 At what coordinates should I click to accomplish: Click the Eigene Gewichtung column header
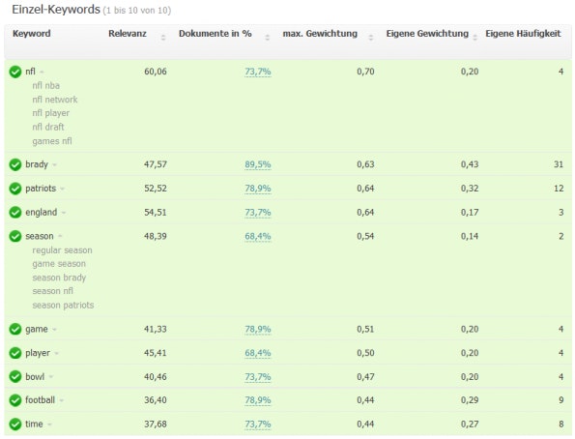427,34
